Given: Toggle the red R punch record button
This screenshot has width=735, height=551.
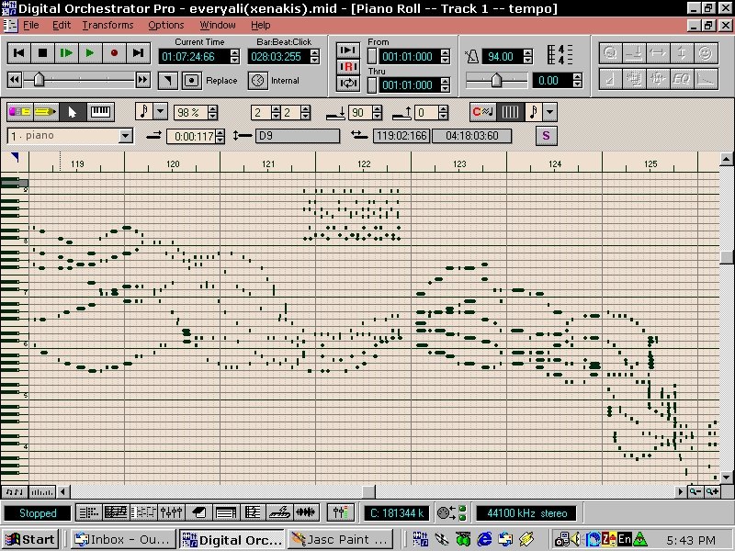Looking at the screenshot, I should pyautogui.click(x=348, y=67).
